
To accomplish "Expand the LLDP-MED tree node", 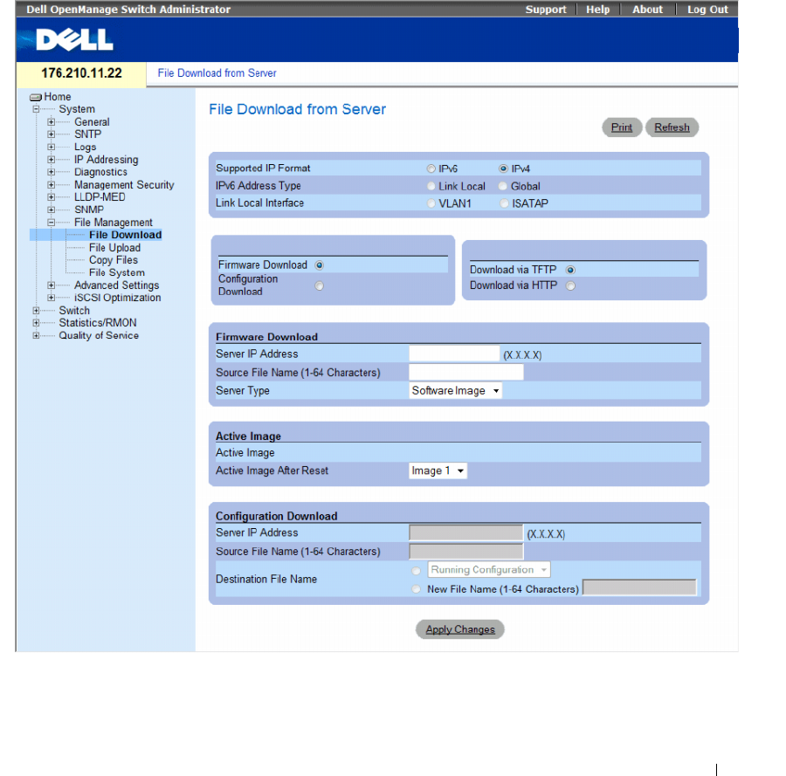I will pos(52,197).
